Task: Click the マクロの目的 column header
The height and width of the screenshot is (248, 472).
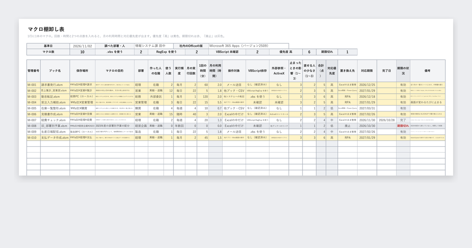Action: coord(114,71)
